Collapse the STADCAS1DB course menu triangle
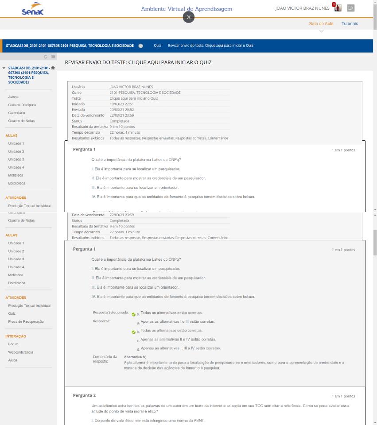 tap(4, 68)
